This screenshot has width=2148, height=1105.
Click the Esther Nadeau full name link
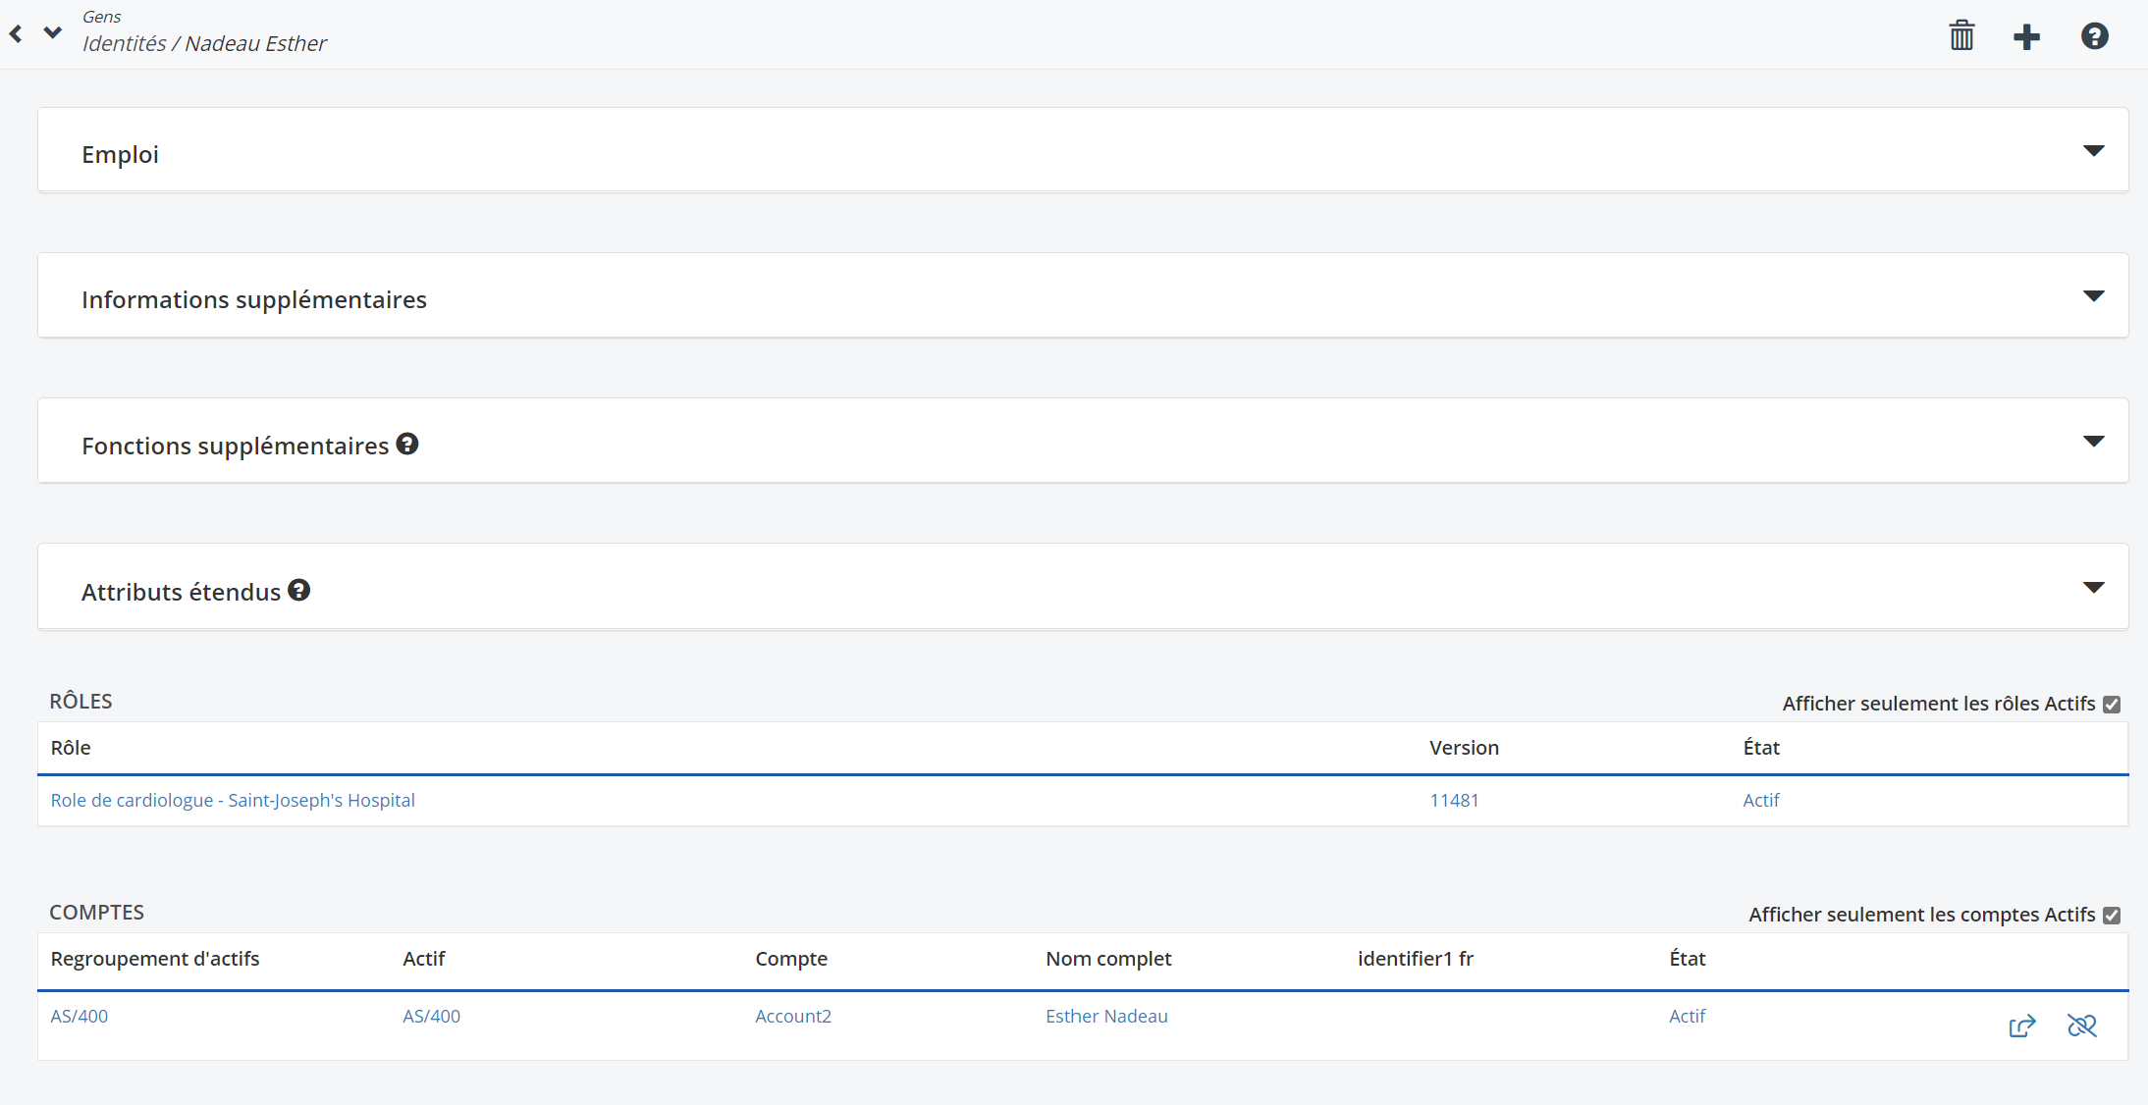click(x=1106, y=1016)
